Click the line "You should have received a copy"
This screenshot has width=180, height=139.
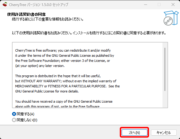coord(64,101)
